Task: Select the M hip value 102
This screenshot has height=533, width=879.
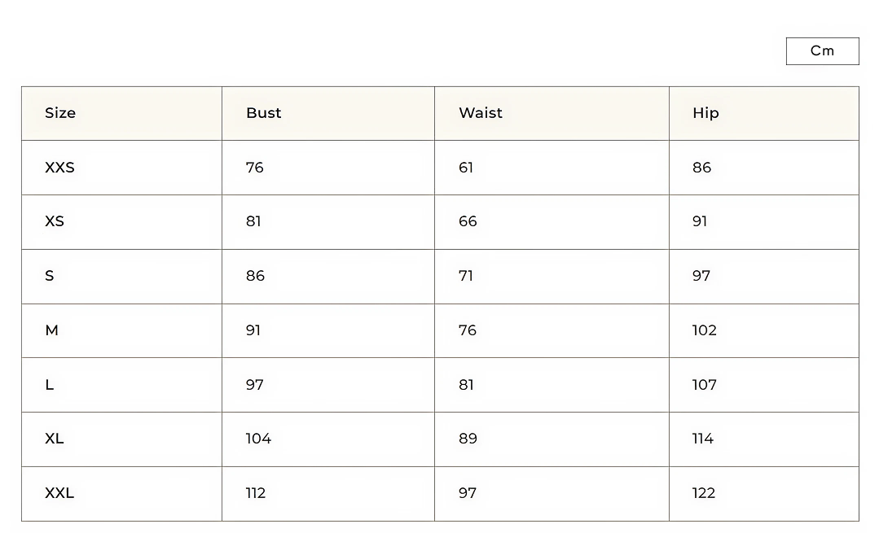Action: coord(705,330)
